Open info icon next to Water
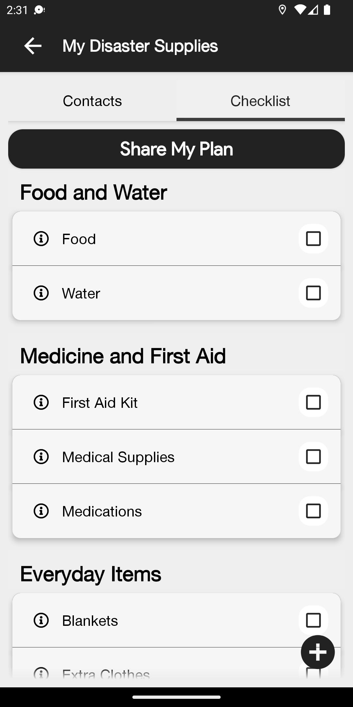Screen dimensions: 353x707 41,293
